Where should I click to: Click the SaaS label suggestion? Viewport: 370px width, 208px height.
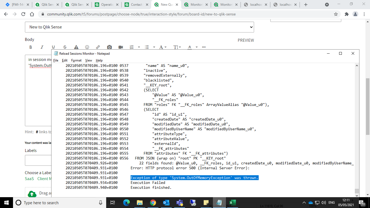(x=29, y=179)
